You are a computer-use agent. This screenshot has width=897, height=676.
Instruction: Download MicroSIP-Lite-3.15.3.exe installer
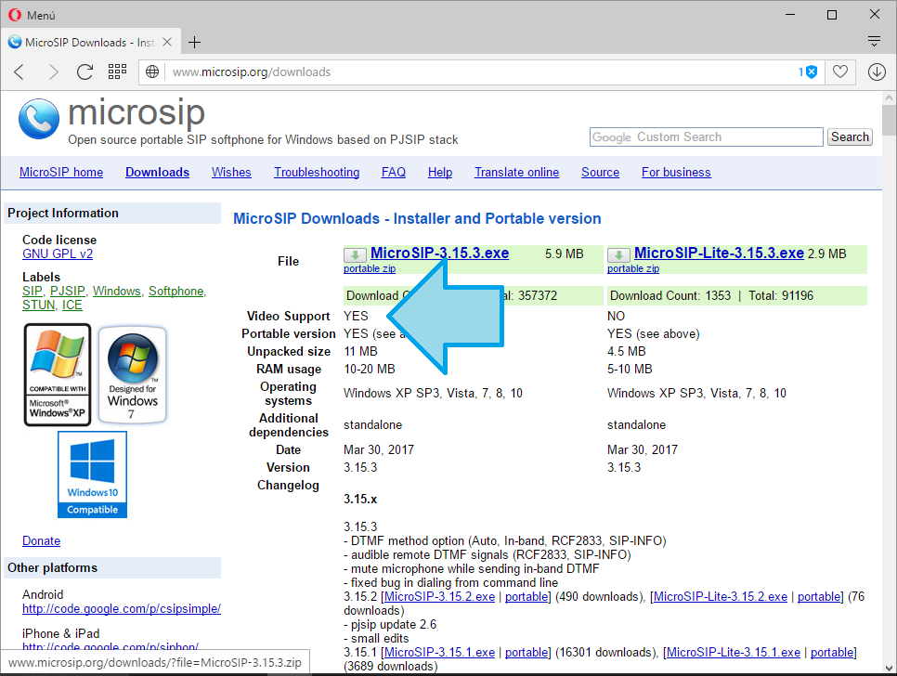click(719, 253)
